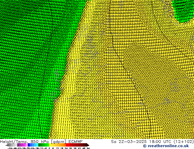
Task: Click the -54 value on legend scale
Action: pyautogui.click(x=10, y=148)
